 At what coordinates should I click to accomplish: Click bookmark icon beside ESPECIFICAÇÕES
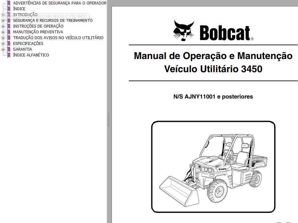pos(9,44)
